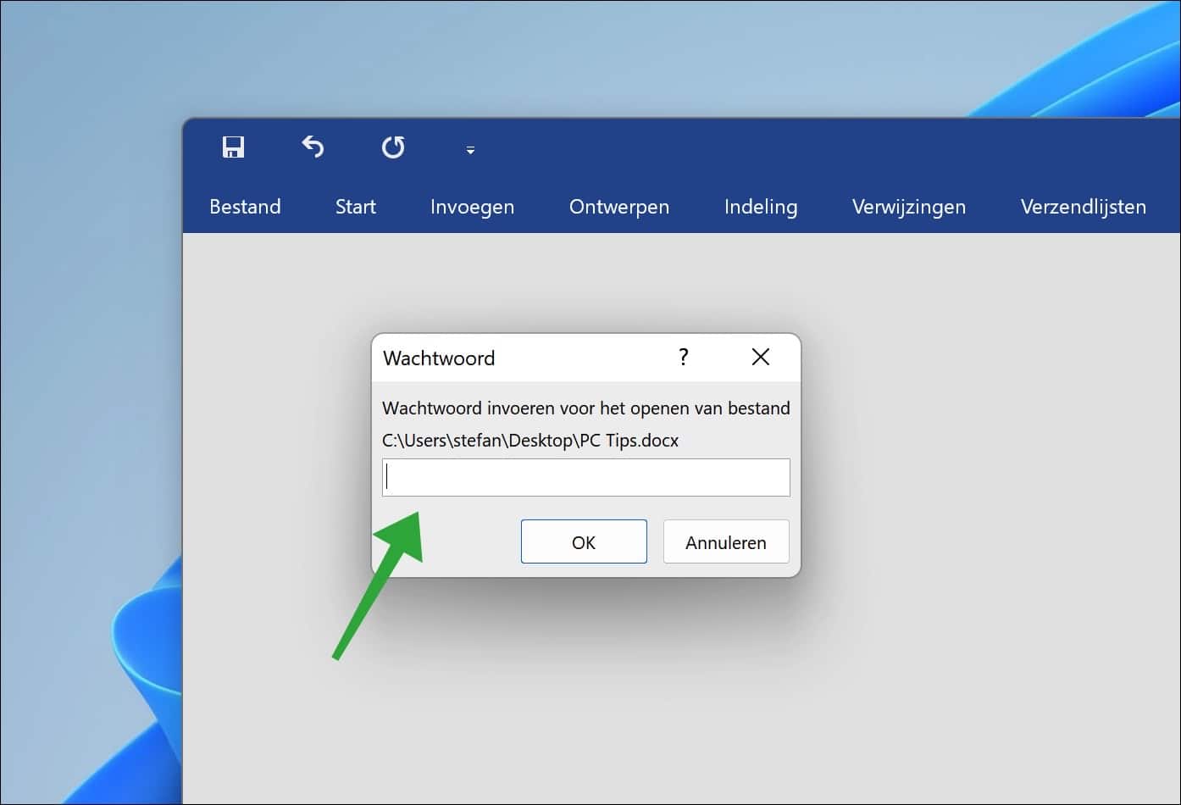
Task: Click the Annuleren button
Action: (725, 541)
